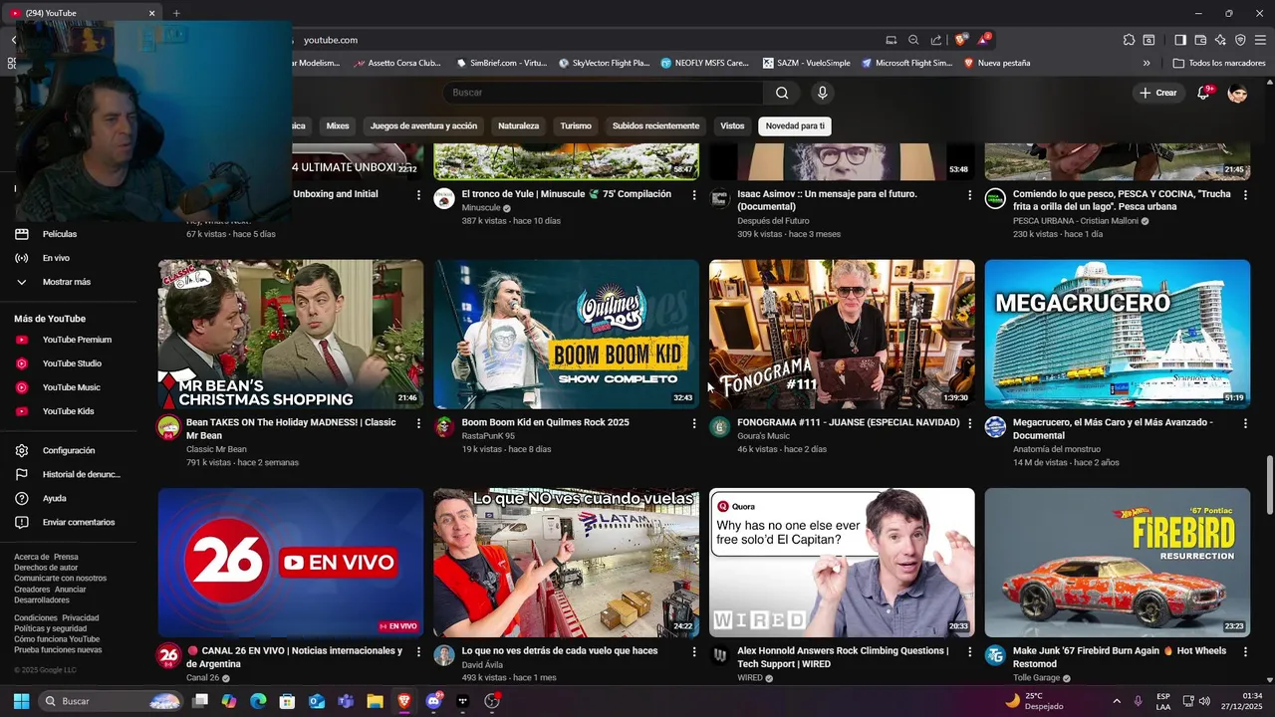Open YouTube Premium in sidebar
The height and width of the screenshot is (717, 1275).
tap(69, 340)
